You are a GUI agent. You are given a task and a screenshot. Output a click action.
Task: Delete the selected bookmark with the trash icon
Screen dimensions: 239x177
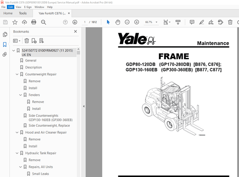tap(27, 40)
